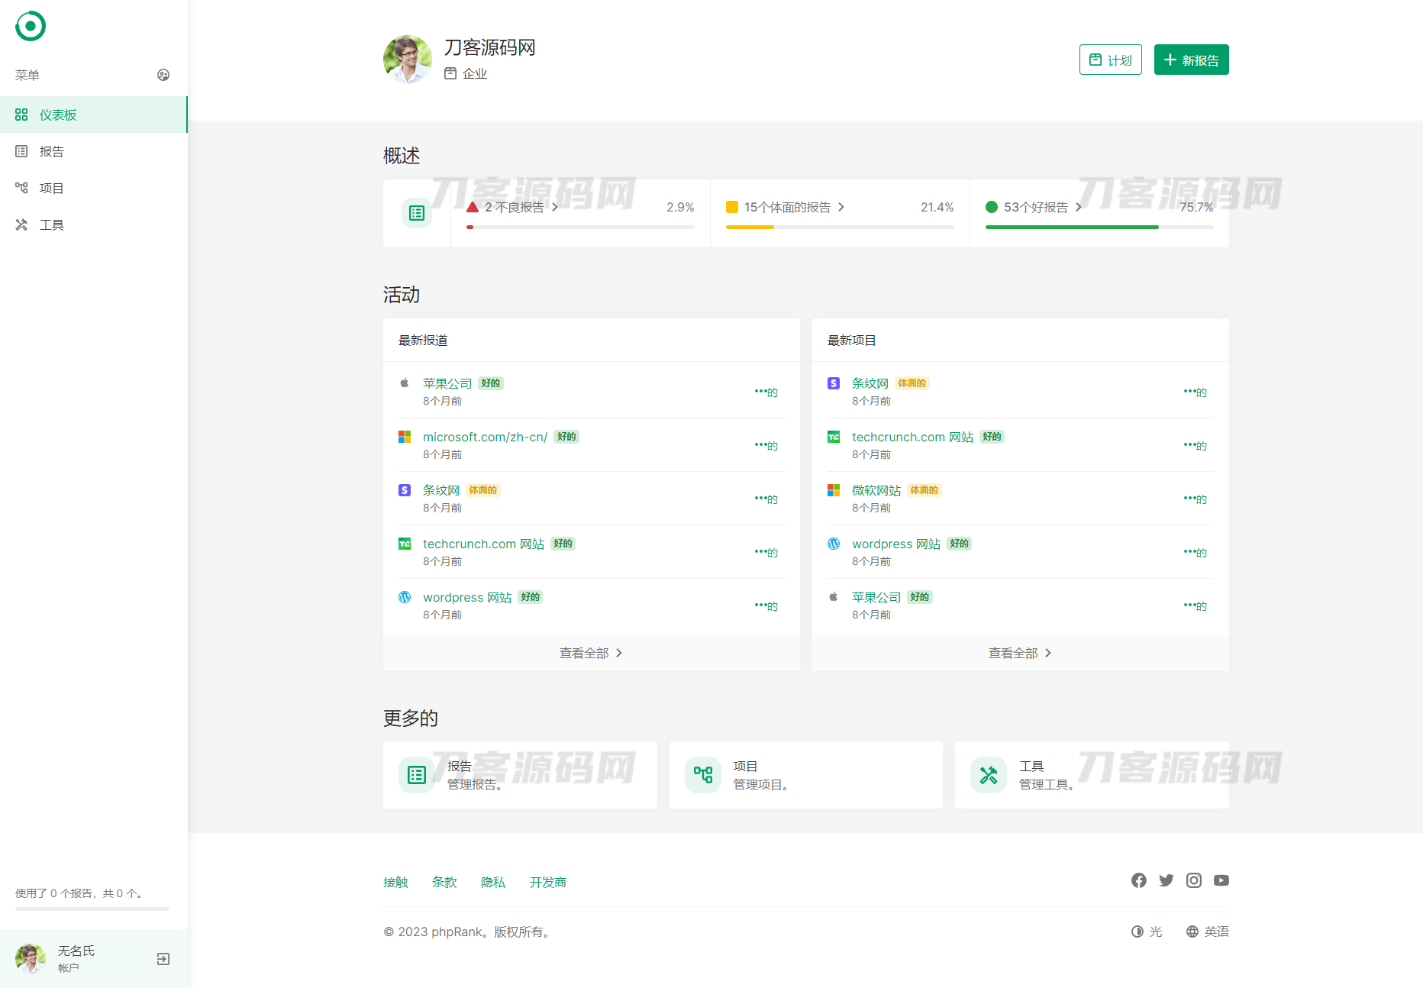
Task: Click the logout icon next to 无名氏
Action: [163, 958]
